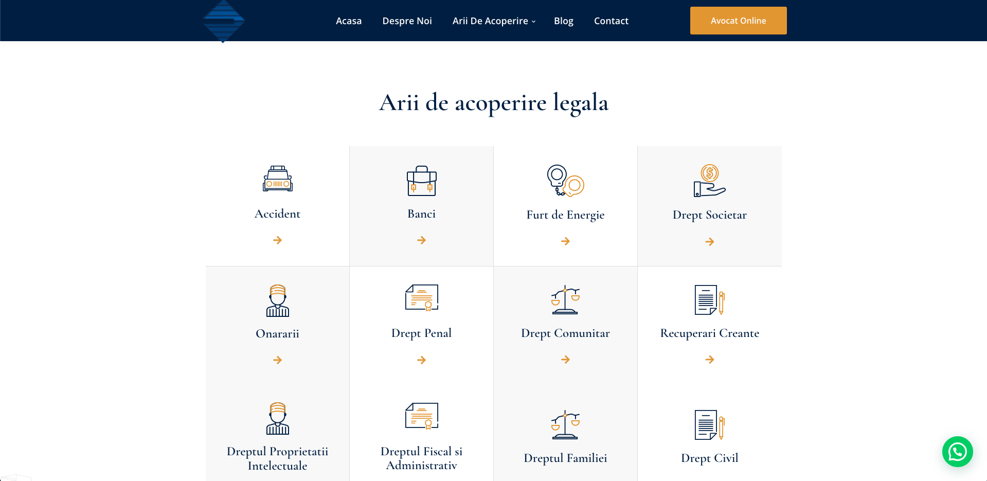
Task: Open the Arii De Acoperire menu item
Action: pyautogui.click(x=490, y=21)
